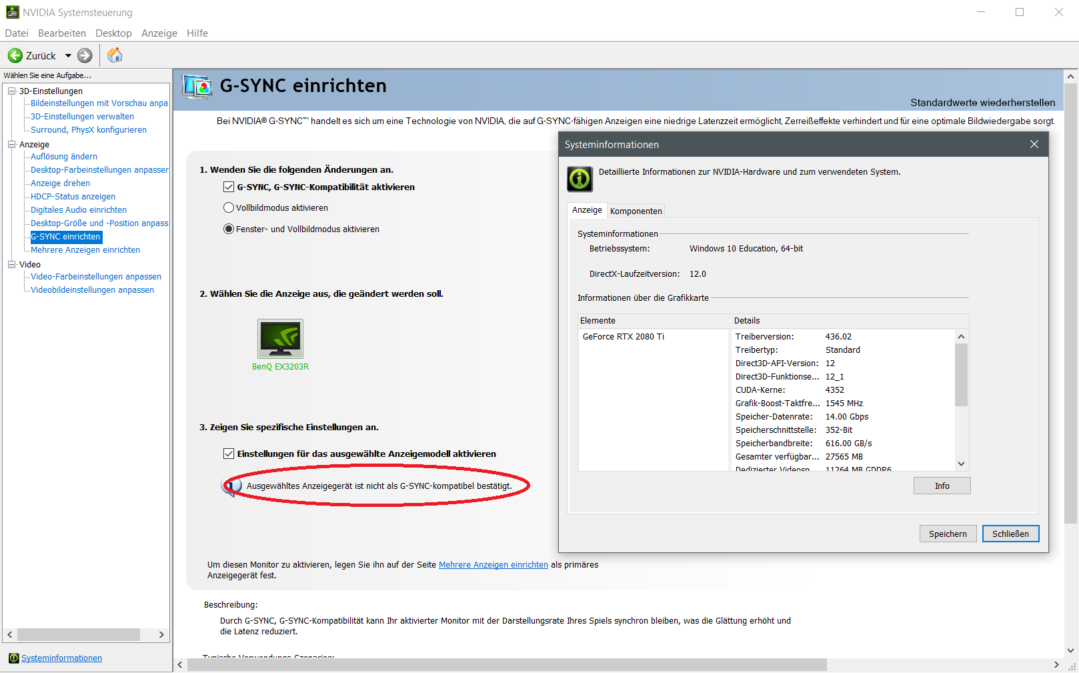Click the Details column header
This screenshot has width=1079, height=673.
pos(850,321)
